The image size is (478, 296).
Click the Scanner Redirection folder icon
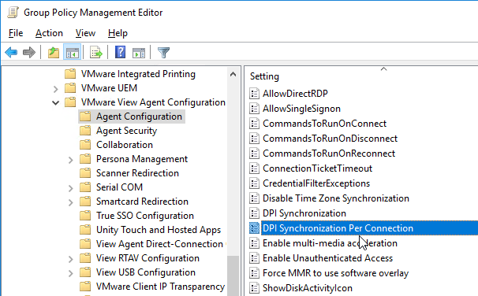pyautogui.click(x=85, y=172)
